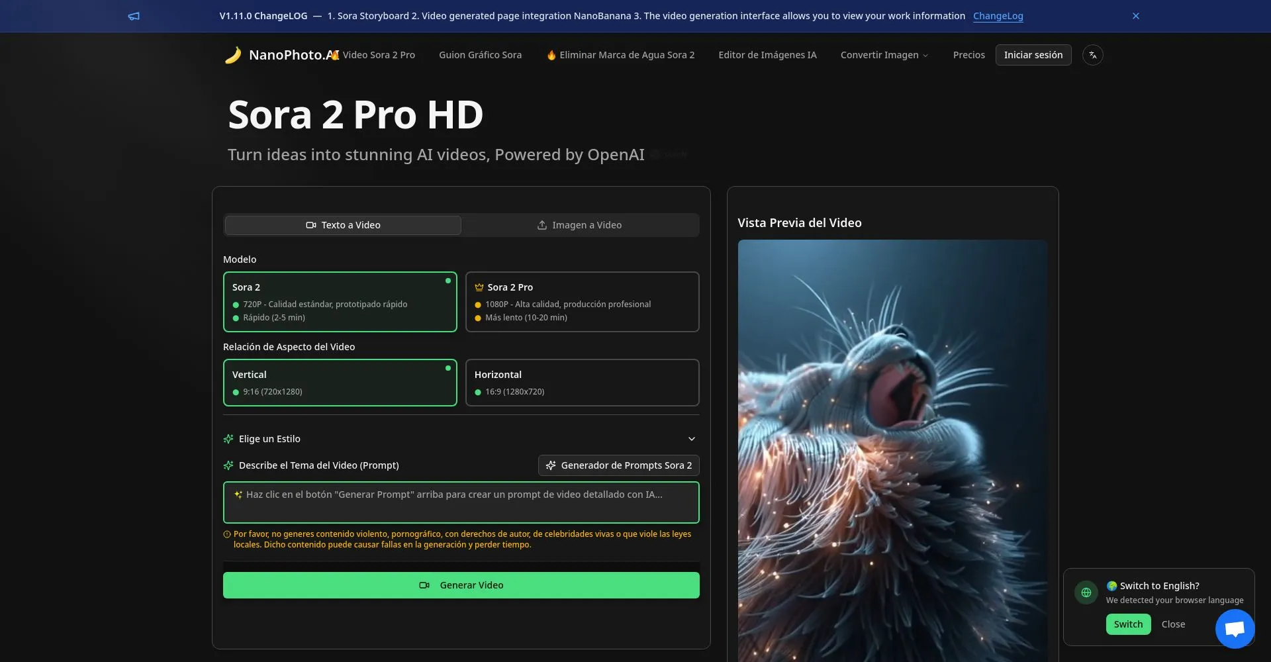Click the Generar Video button
The image size is (1271, 662).
(461, 585)
